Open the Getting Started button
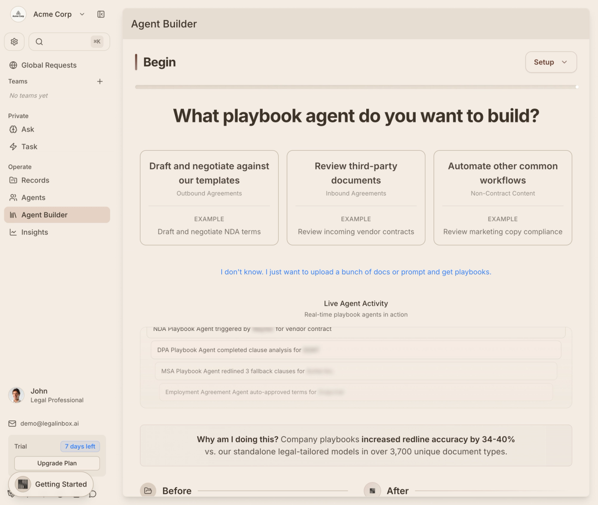Screen dimensions: 598x505 click(x=51, y=484)
